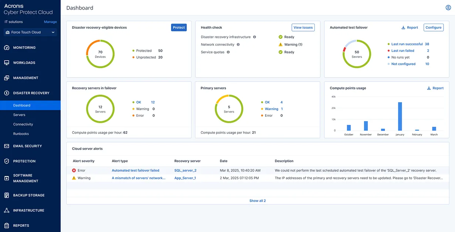Click the Email Security envelope icon
The width and height of the screenshot is (455, 232).
point(7,146)
